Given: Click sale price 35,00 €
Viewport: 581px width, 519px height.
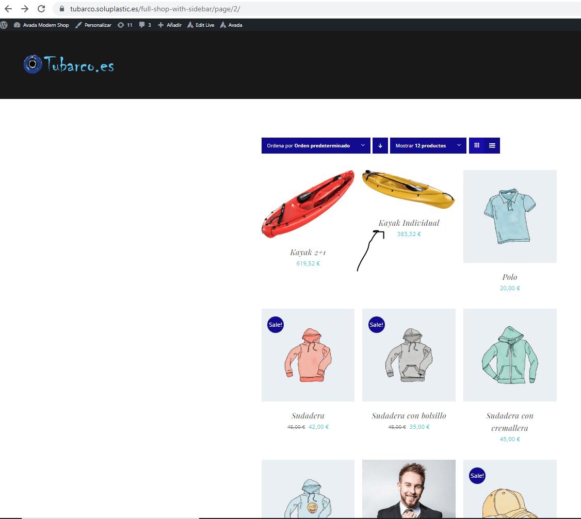Looking at the screenshot, I should tap(419, 427).
